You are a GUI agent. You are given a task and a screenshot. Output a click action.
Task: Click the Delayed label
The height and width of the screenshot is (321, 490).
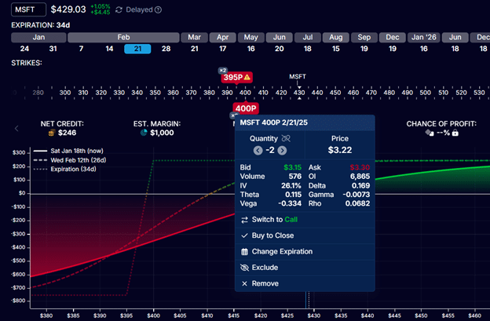(x=139, y=10)
